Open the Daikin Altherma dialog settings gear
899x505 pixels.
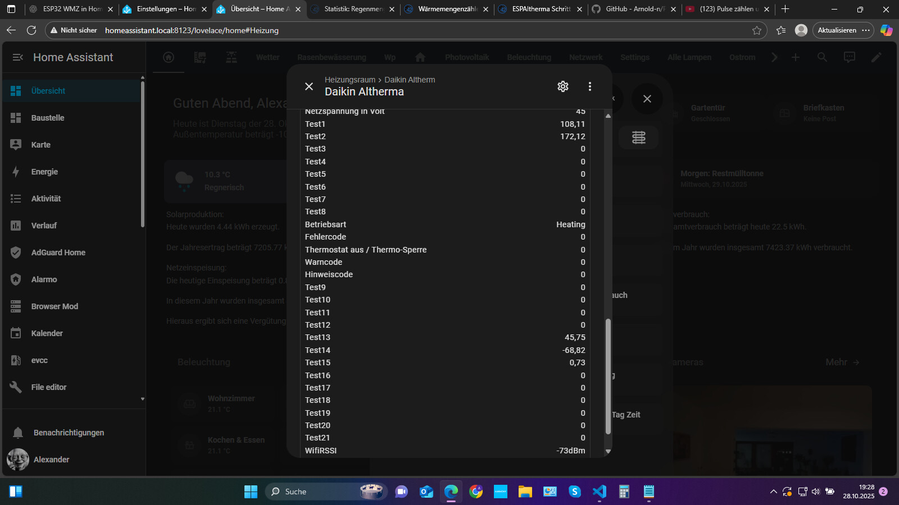pyautogui.click(x=562, y=86)
